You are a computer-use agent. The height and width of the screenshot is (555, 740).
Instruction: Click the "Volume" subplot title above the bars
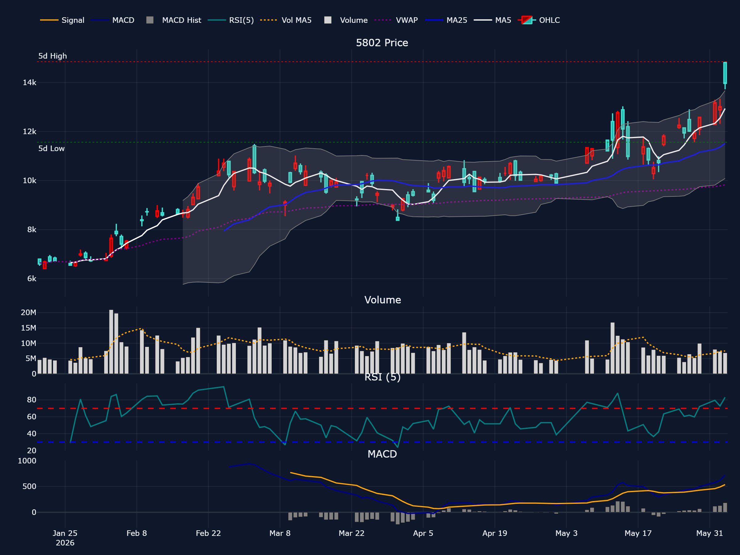point(383,300)
